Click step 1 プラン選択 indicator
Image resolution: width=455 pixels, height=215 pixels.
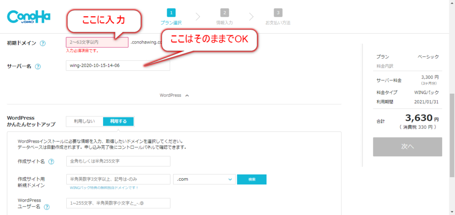171,17
